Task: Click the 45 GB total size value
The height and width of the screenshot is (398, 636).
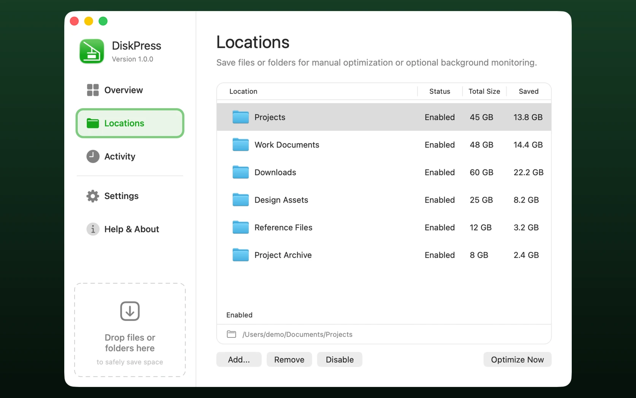Action: click(481, 117)
